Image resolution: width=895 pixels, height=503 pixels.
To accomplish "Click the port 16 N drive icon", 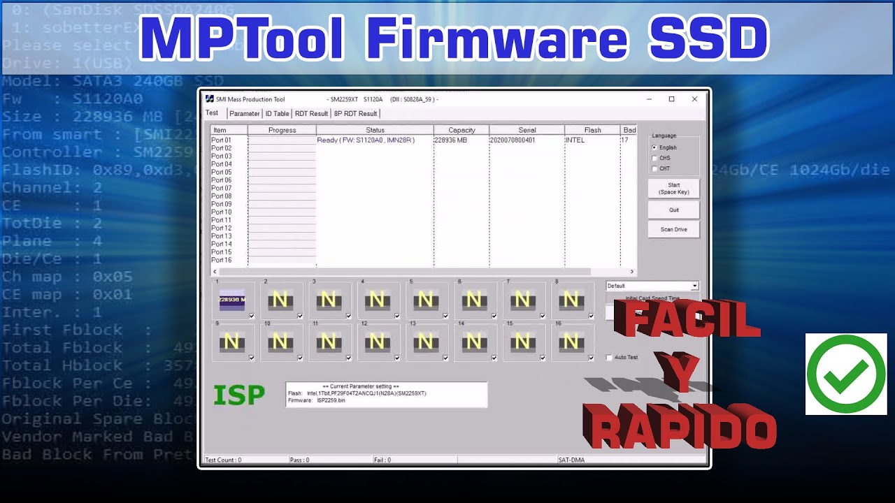I will (x=571, y=342).
